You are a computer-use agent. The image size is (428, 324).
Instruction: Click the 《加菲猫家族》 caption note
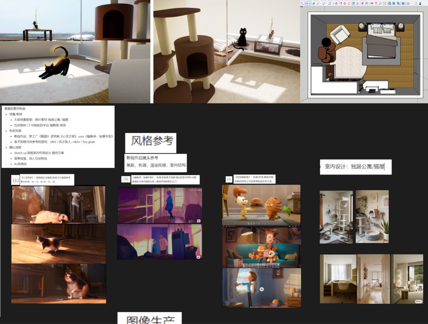coord(254,179)
